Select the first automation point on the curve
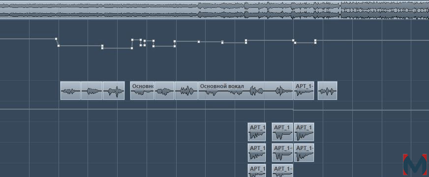This screenshot has height=177, width=429. [x=56, y=39]
